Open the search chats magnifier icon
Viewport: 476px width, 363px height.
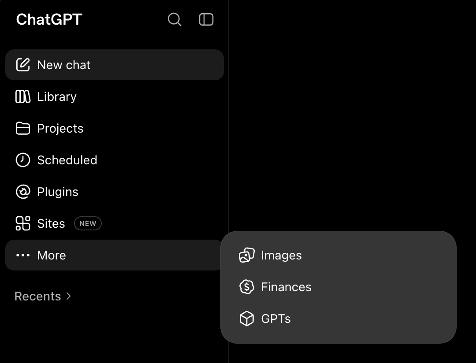tap(175, 19)
